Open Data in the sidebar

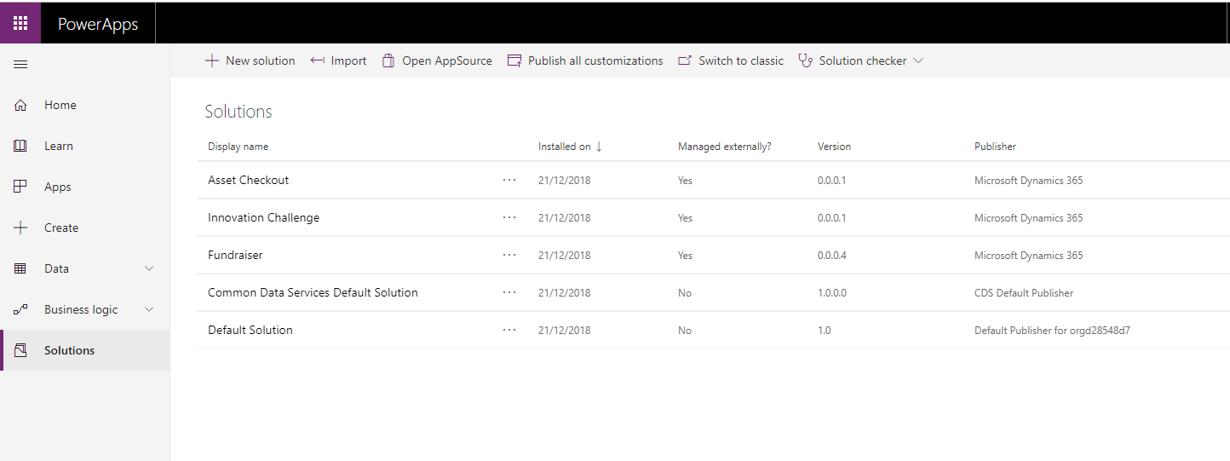(x=85, y=268)
